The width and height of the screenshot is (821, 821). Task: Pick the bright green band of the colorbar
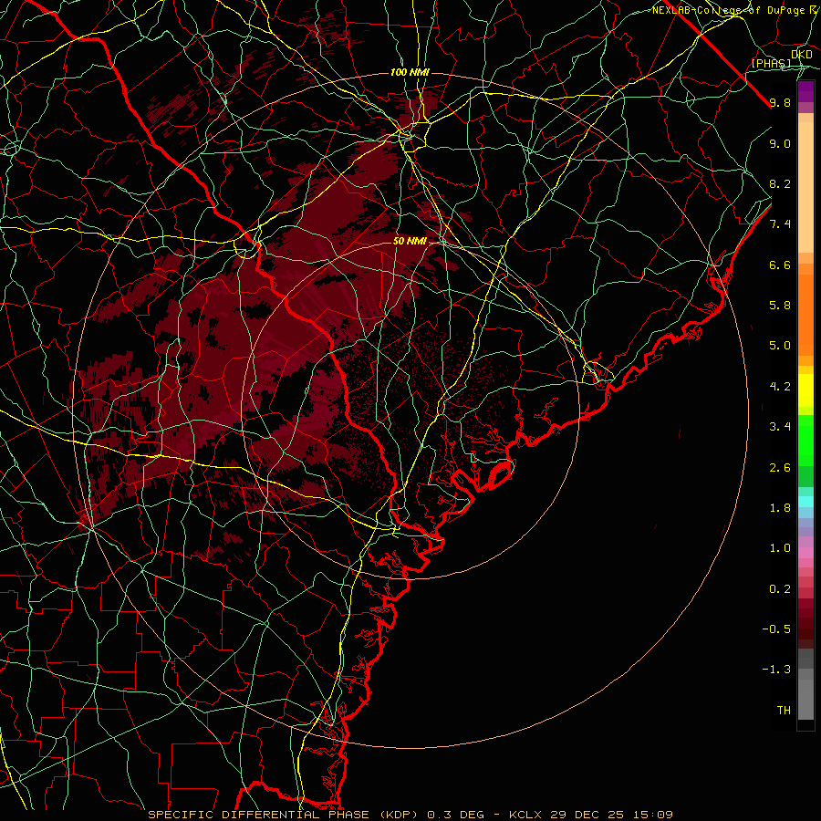coord(805,440)
